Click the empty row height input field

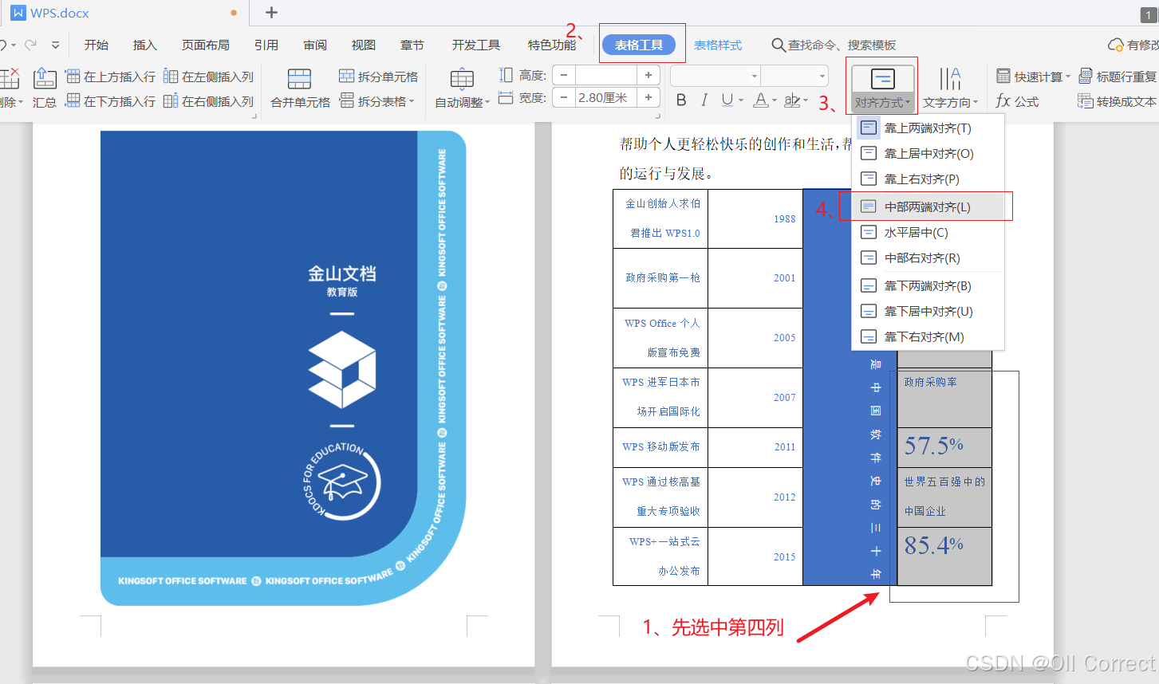pos(605,75)
